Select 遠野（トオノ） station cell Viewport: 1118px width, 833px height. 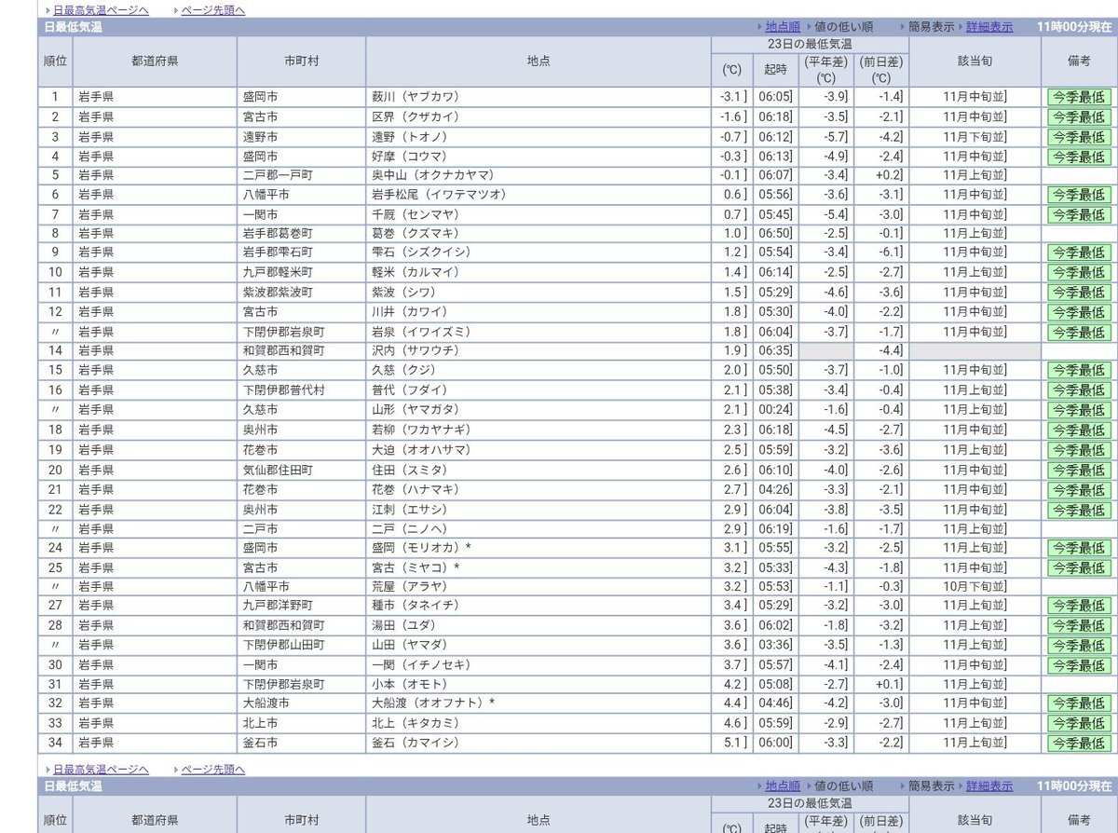539,137
